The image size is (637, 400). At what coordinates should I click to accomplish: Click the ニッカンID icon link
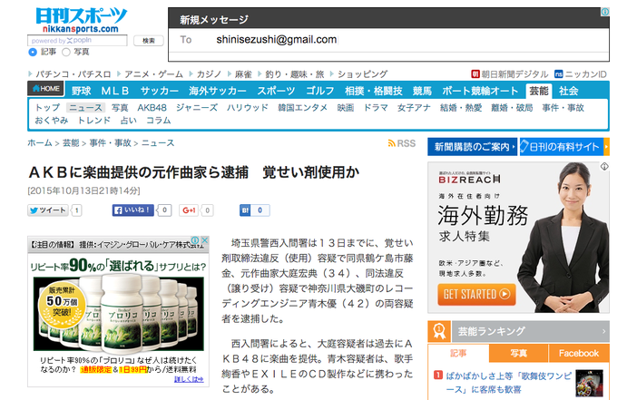559,73
